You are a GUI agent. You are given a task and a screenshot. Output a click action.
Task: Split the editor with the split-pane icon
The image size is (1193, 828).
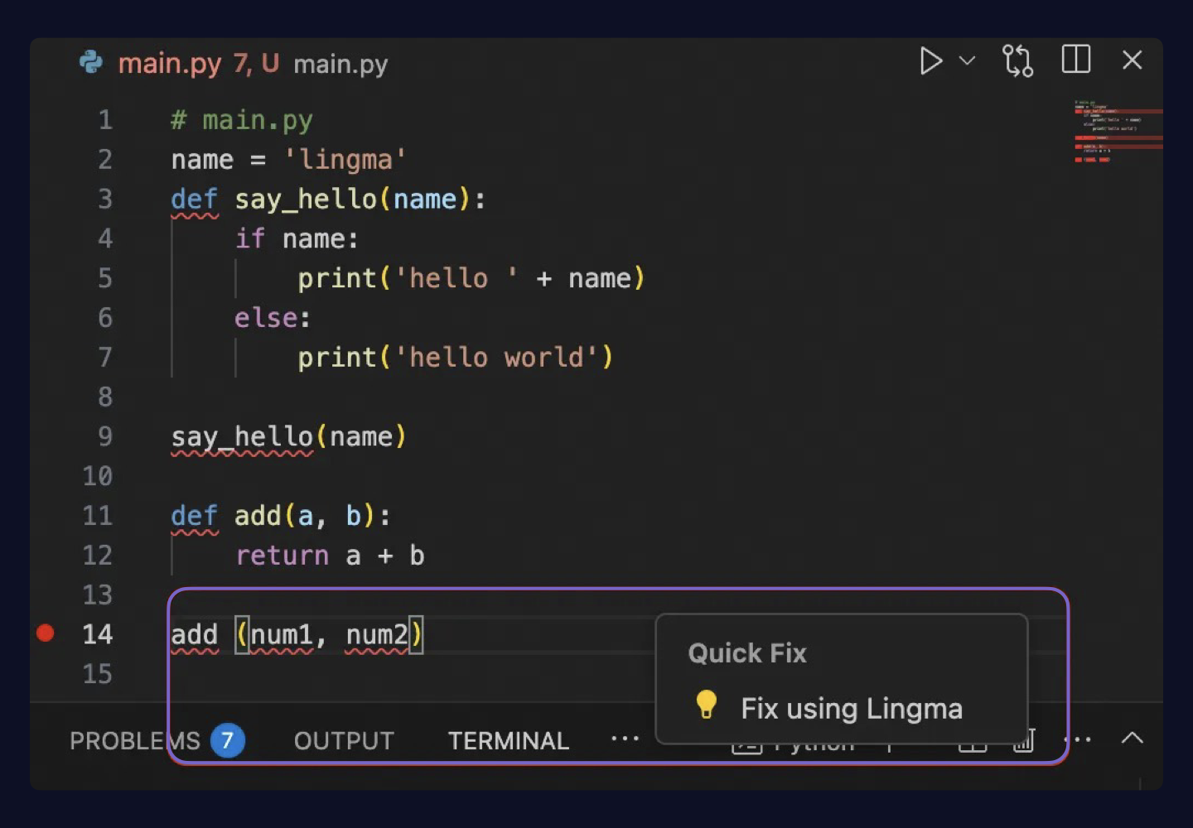pos(1076,60)
